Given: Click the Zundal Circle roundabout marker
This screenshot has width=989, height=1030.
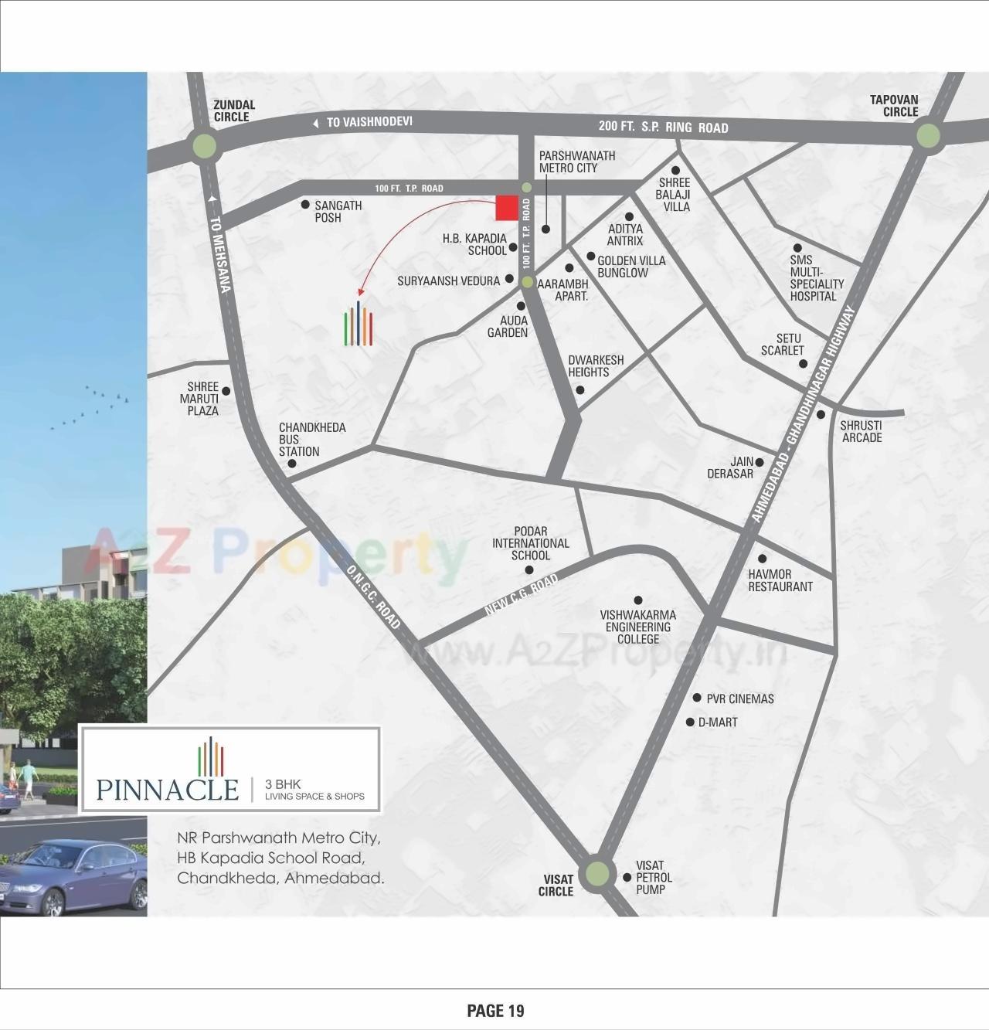Looking at the screenshot, I should tap(205, 146).
